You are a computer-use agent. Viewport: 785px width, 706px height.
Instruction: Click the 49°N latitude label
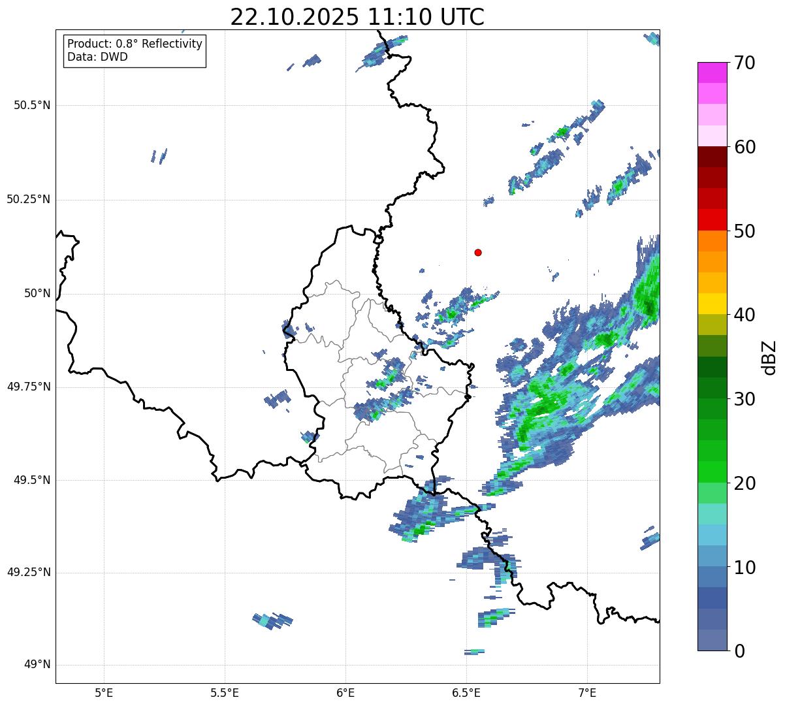[x=37, y=665]
